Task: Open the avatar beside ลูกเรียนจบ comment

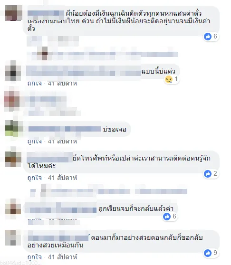Action: click(x=13, y=208)
